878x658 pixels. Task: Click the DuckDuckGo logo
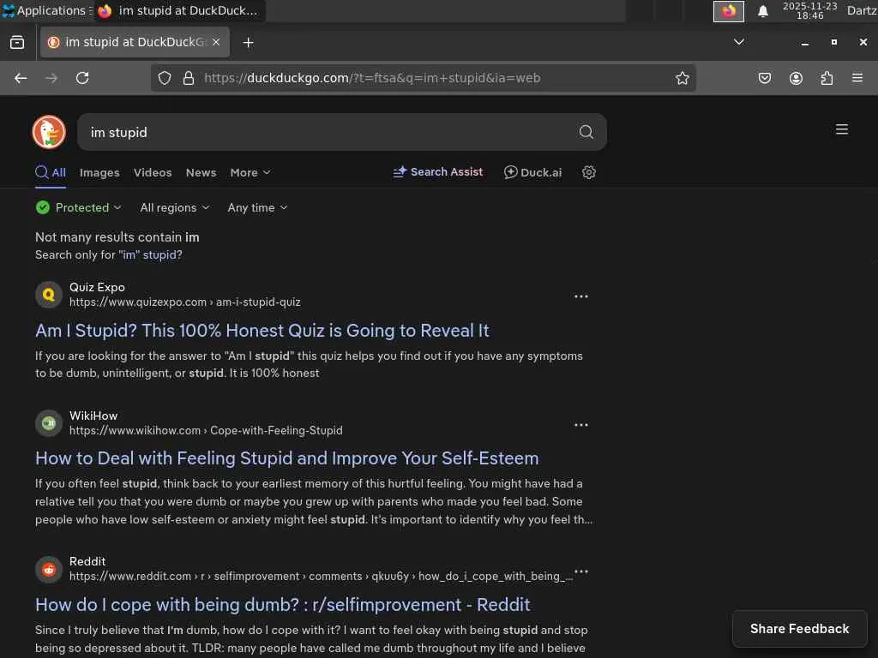tap(49, 132)
